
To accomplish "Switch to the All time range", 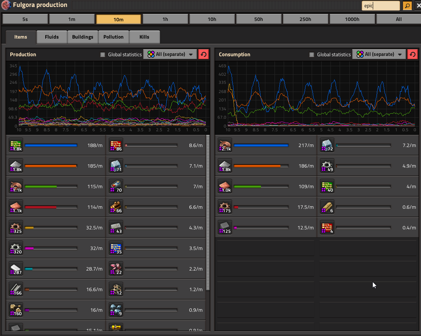I will tap(399, 19).
